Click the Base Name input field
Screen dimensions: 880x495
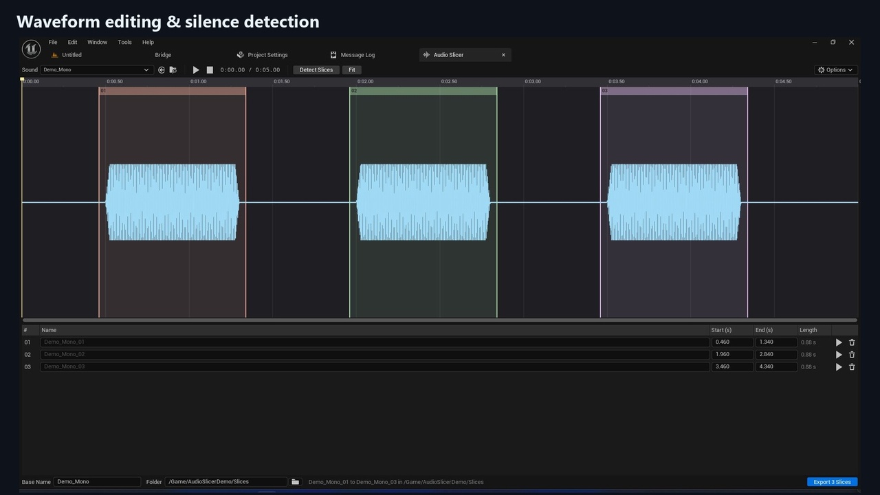97,482
